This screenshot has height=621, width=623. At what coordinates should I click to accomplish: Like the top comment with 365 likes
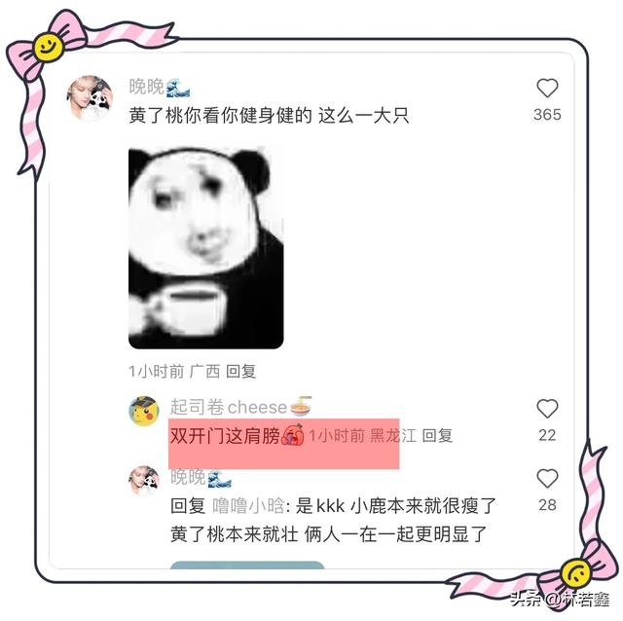pos(547,88)
